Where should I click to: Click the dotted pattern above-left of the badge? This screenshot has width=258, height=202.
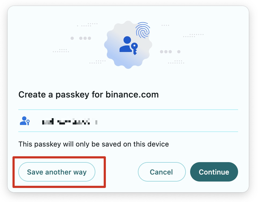(88, 25)
